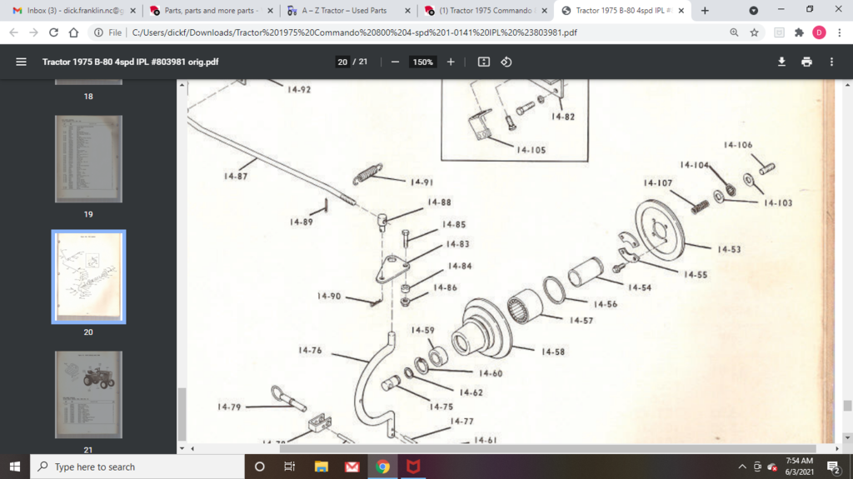
Task: Click the address bar file path
Action: pyautogui.click(x=354, y=32)
